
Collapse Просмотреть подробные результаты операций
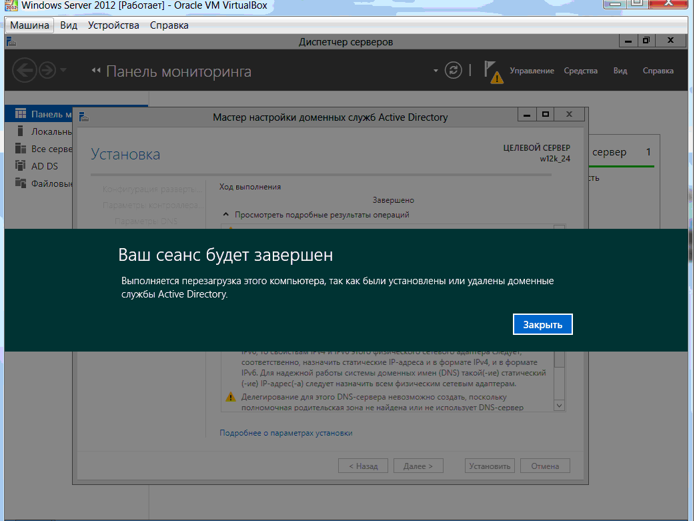[x=226, y=215]
